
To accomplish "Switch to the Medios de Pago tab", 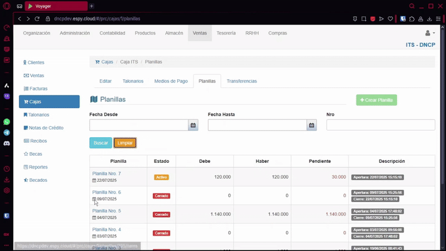I will [171, 81].
